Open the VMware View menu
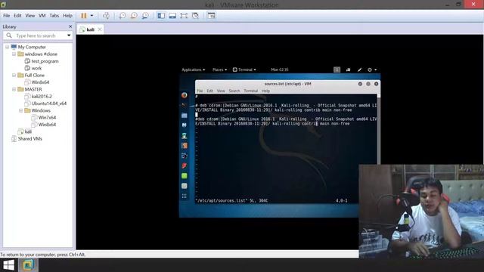 [30, 15]
